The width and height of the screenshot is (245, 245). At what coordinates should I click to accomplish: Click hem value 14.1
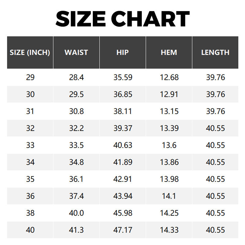169,196
